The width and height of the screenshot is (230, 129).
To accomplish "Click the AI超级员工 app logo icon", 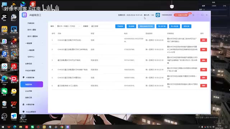I will (x=24, y=15).
